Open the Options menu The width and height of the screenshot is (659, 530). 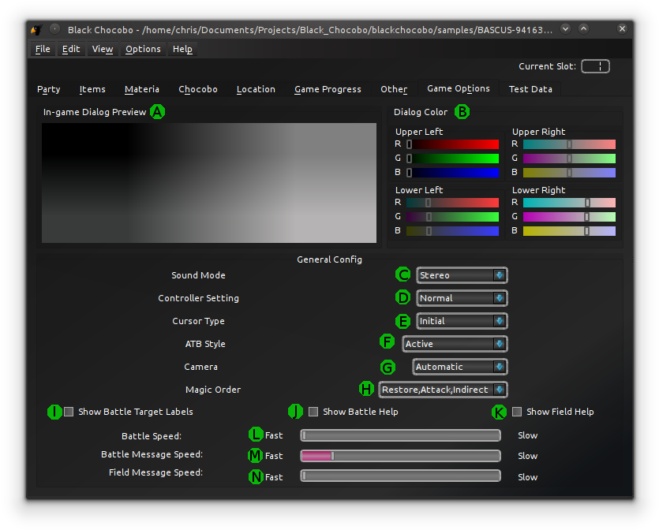[x=143, y=49]
